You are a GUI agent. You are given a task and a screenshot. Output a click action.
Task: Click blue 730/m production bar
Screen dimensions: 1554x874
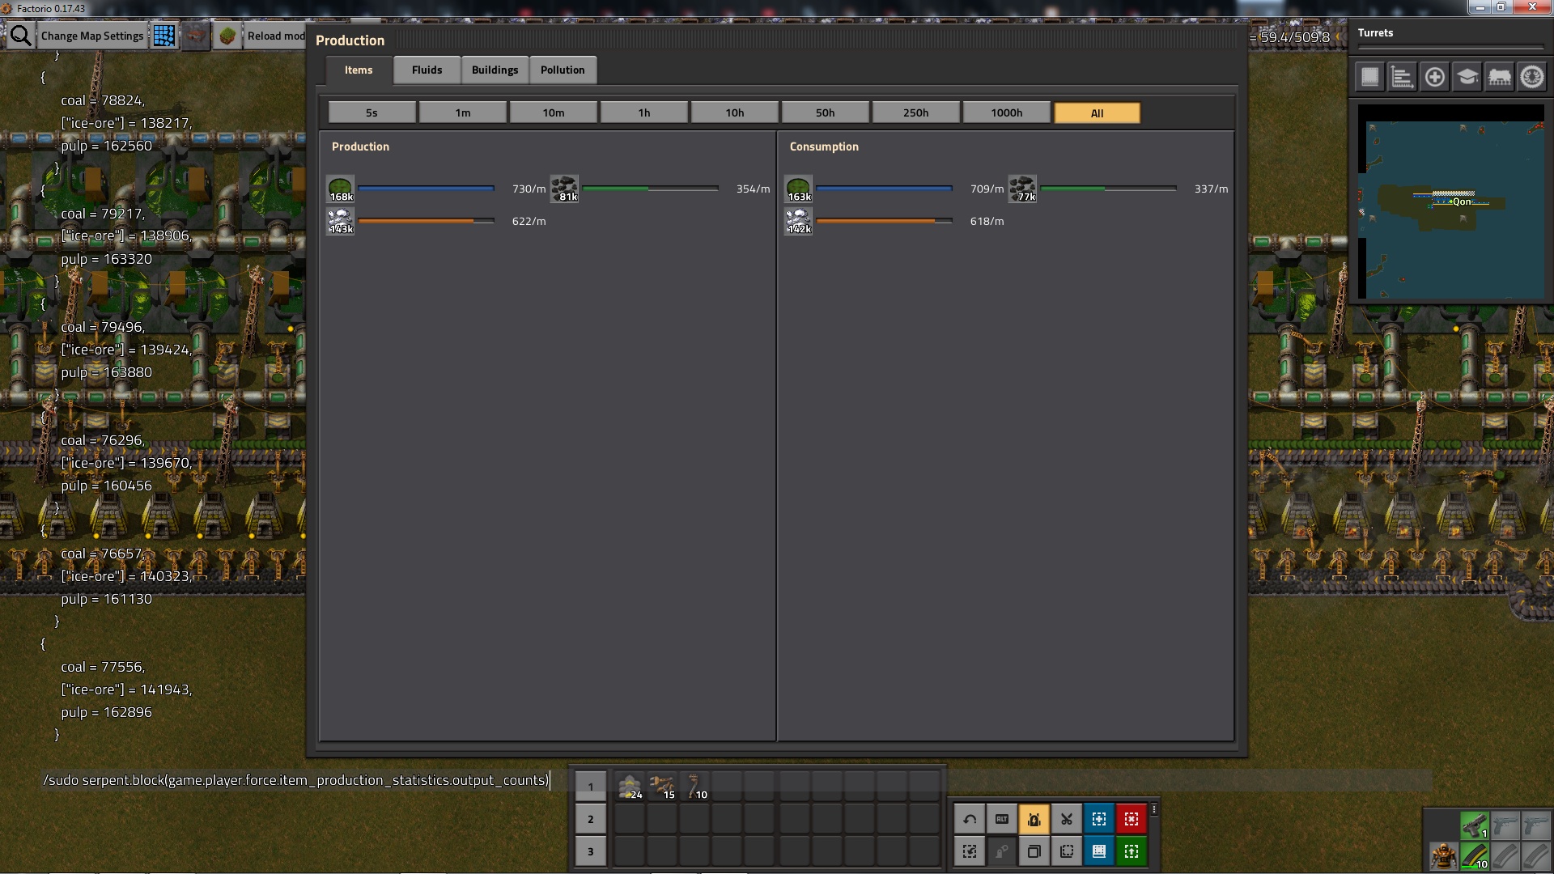(426, 189)
